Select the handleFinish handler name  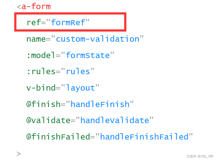pyautogui.click(x=100, y=104)
